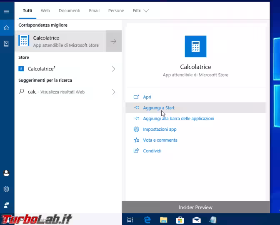280x225 pixels.
Task: Switch to the Documenti tab
Action: click(x=70, y=11)
